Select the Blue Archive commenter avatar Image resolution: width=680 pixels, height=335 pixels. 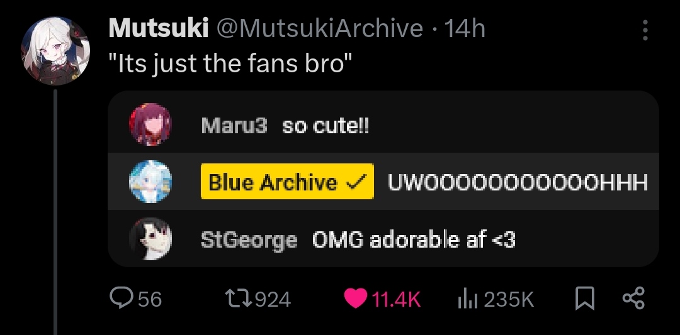pyautogui.click(x=150, y=182)
